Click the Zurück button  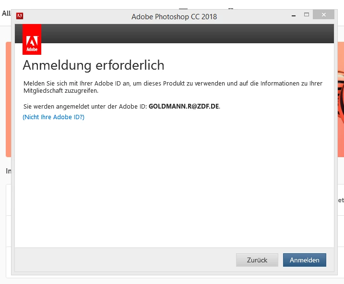[257, 260]
